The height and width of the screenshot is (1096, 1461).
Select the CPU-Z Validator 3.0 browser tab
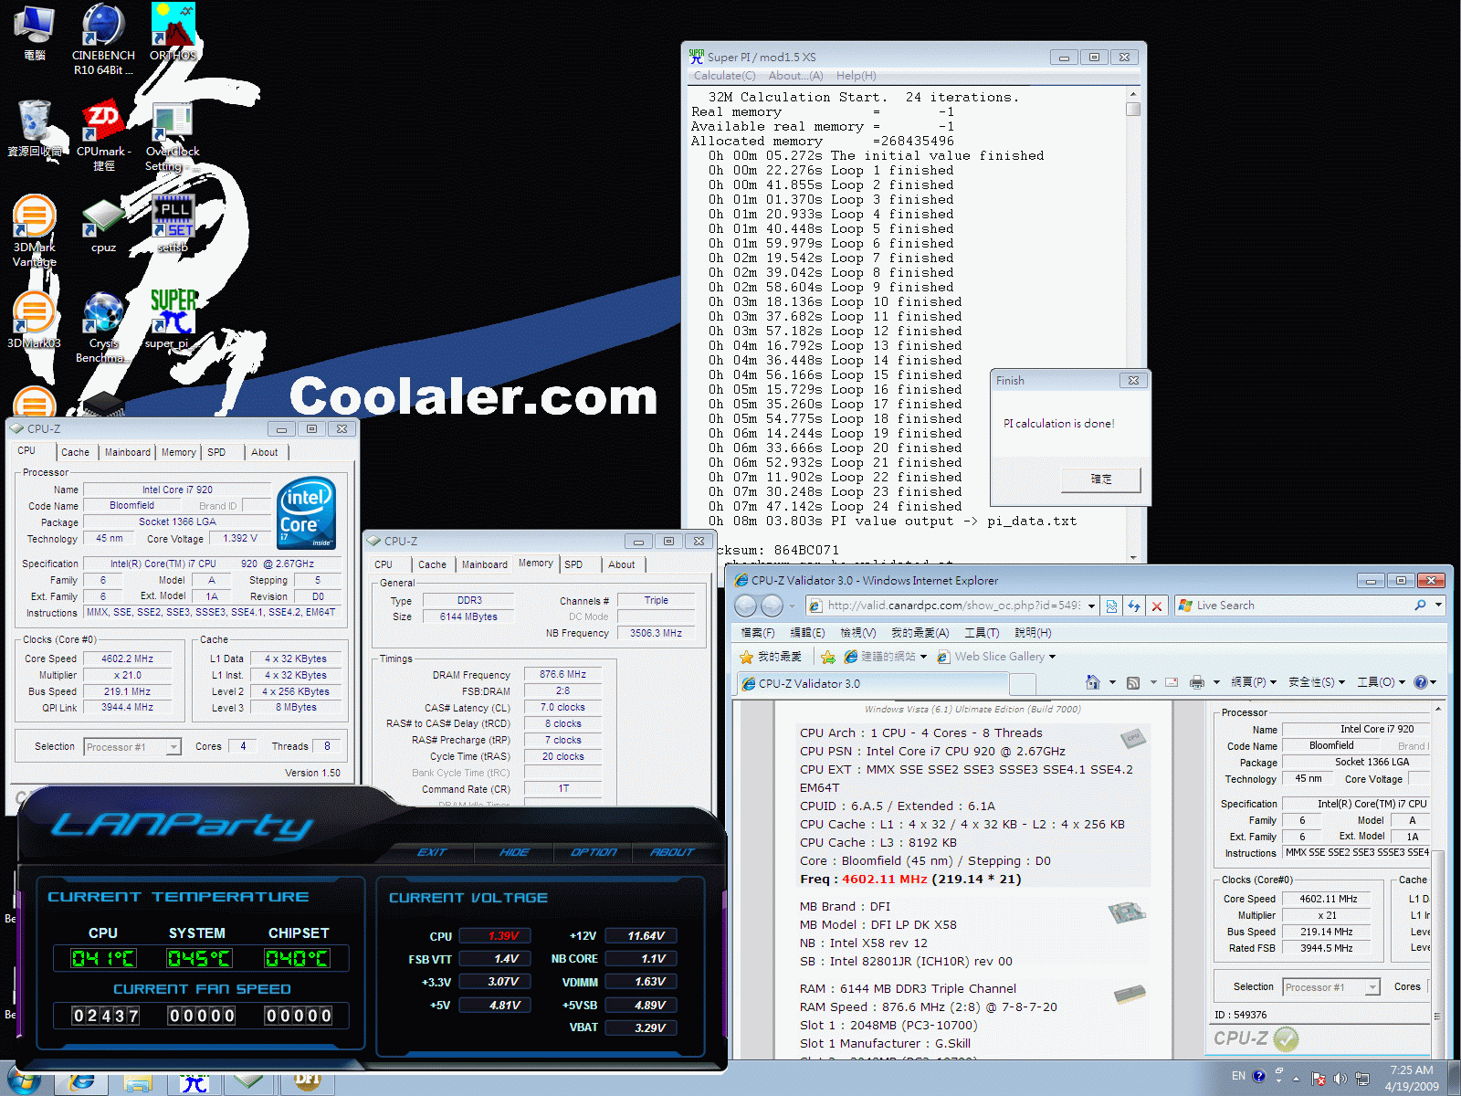[x=872, y=683]
